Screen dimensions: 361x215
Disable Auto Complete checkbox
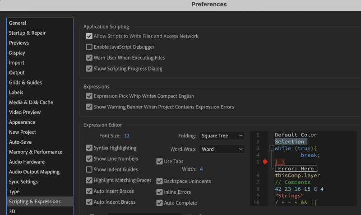pos(160,203)
